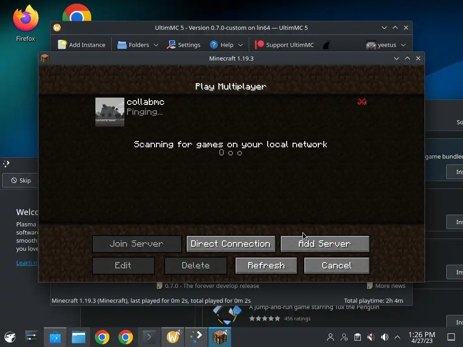Viewport: 463px width, 347px height.
Task: Open Firefox from desktop icon
Action: coord(25,23)
